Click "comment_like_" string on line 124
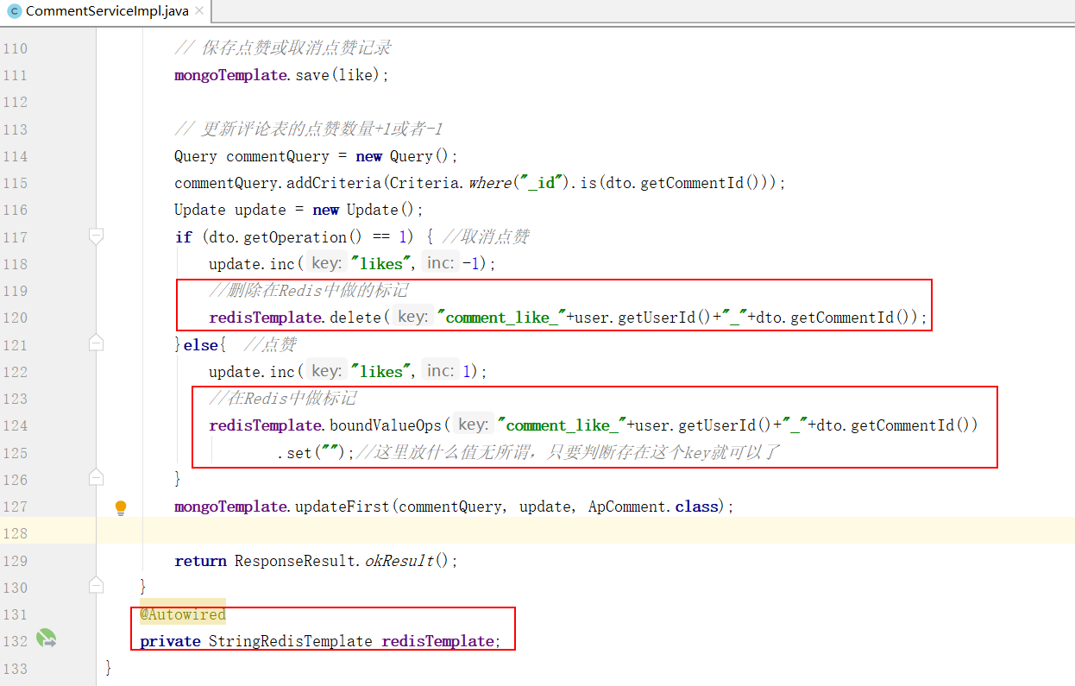Image resolution: width=1075 pixels, height=686 pixels. coord(562,425)
